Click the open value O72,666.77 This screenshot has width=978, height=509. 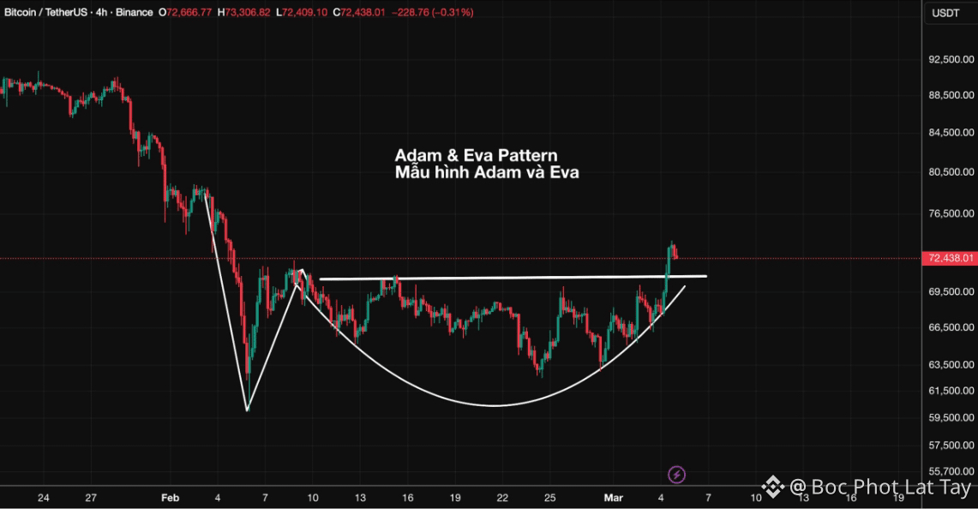(x=185, y=13)
